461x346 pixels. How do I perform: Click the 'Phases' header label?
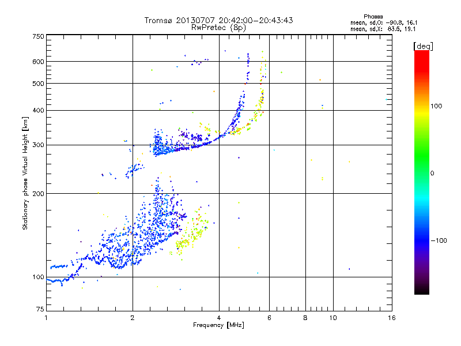[373, 17]
